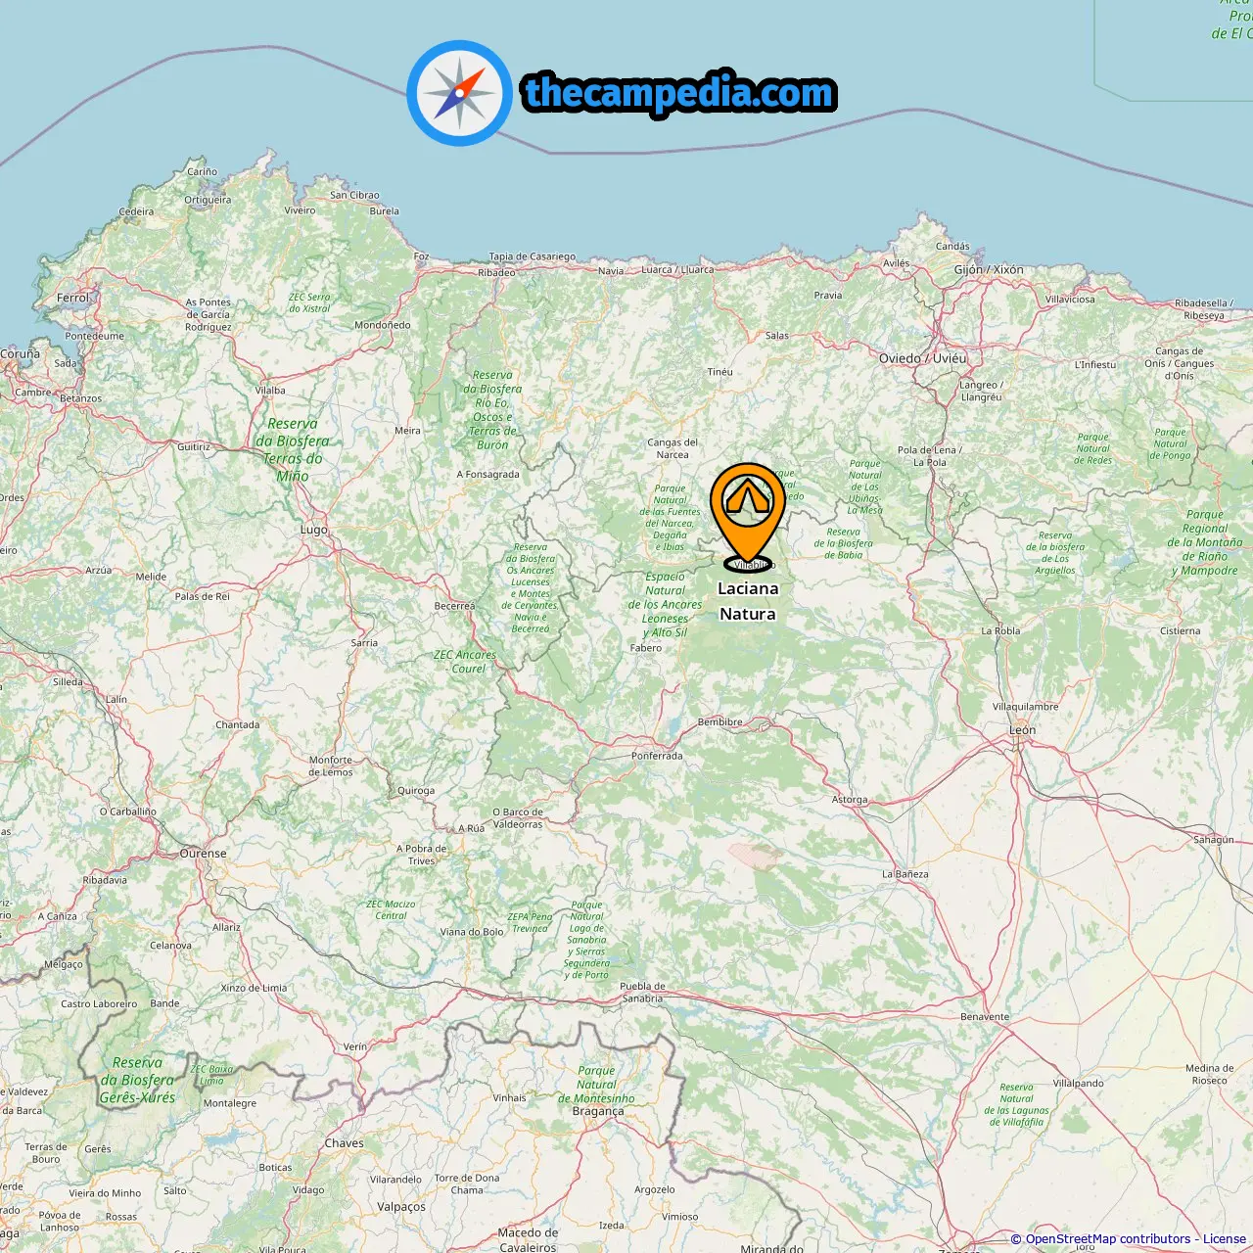
Task: Click the Bragança city label
Action: click(x=598, y=1111)
